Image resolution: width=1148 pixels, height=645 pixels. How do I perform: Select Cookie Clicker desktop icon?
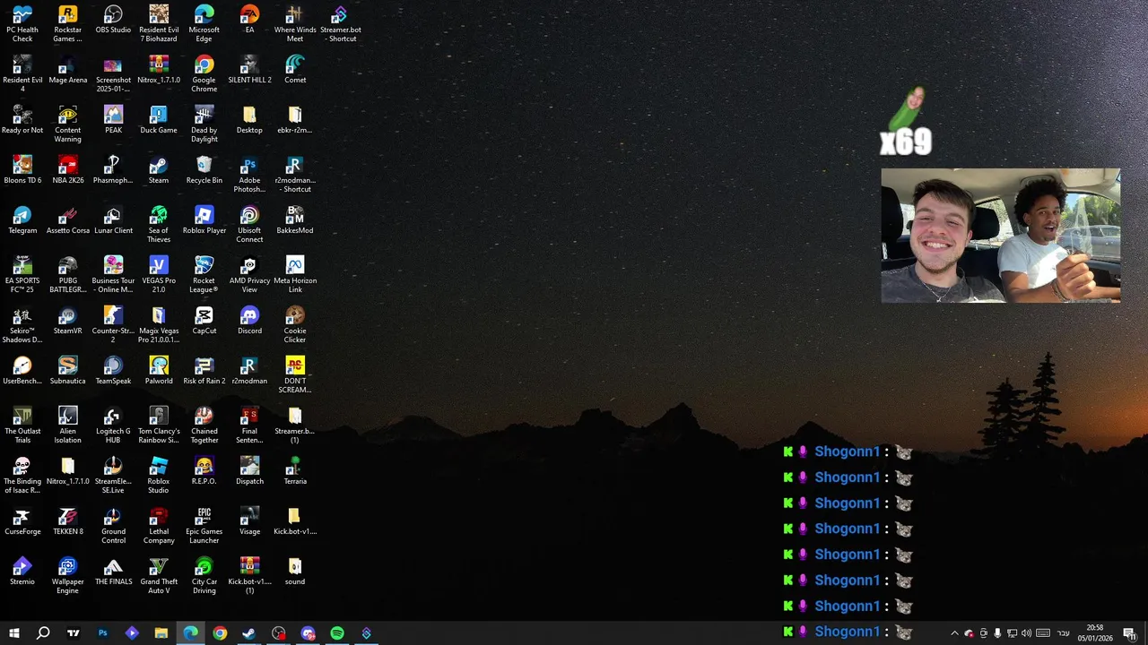[x=295, y=324]
